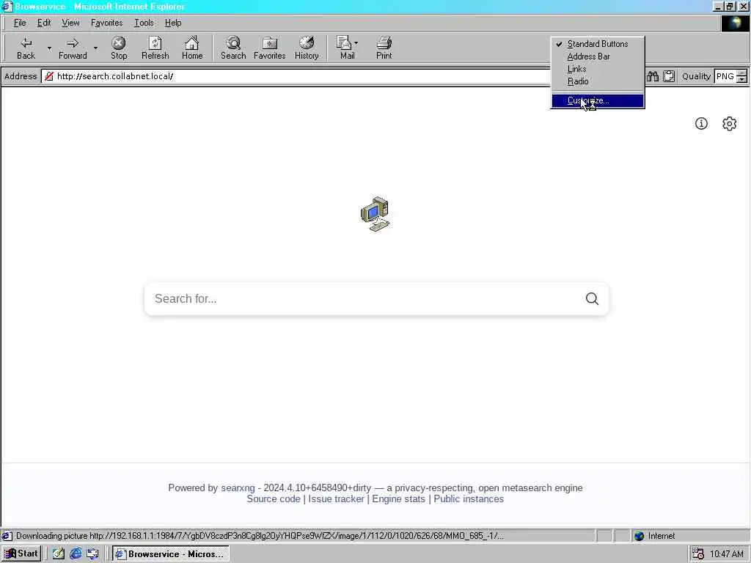Open the Favorites pane from the toolbar
751x563 pixels.
click(270, 48)
